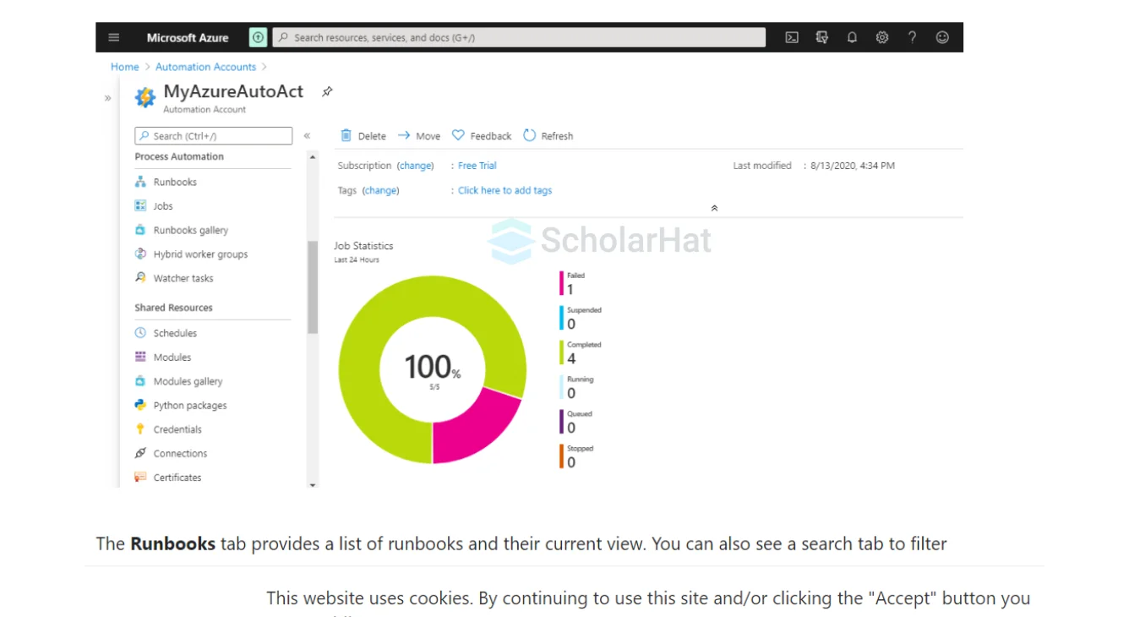Click the Tags change link
Viewport: 1129px width, 617px height.
(380, 190)
